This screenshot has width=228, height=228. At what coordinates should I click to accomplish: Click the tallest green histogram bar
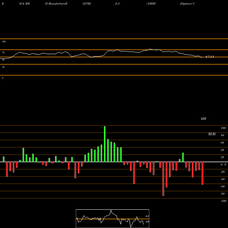pyautogui.click(x=105, y=144)
